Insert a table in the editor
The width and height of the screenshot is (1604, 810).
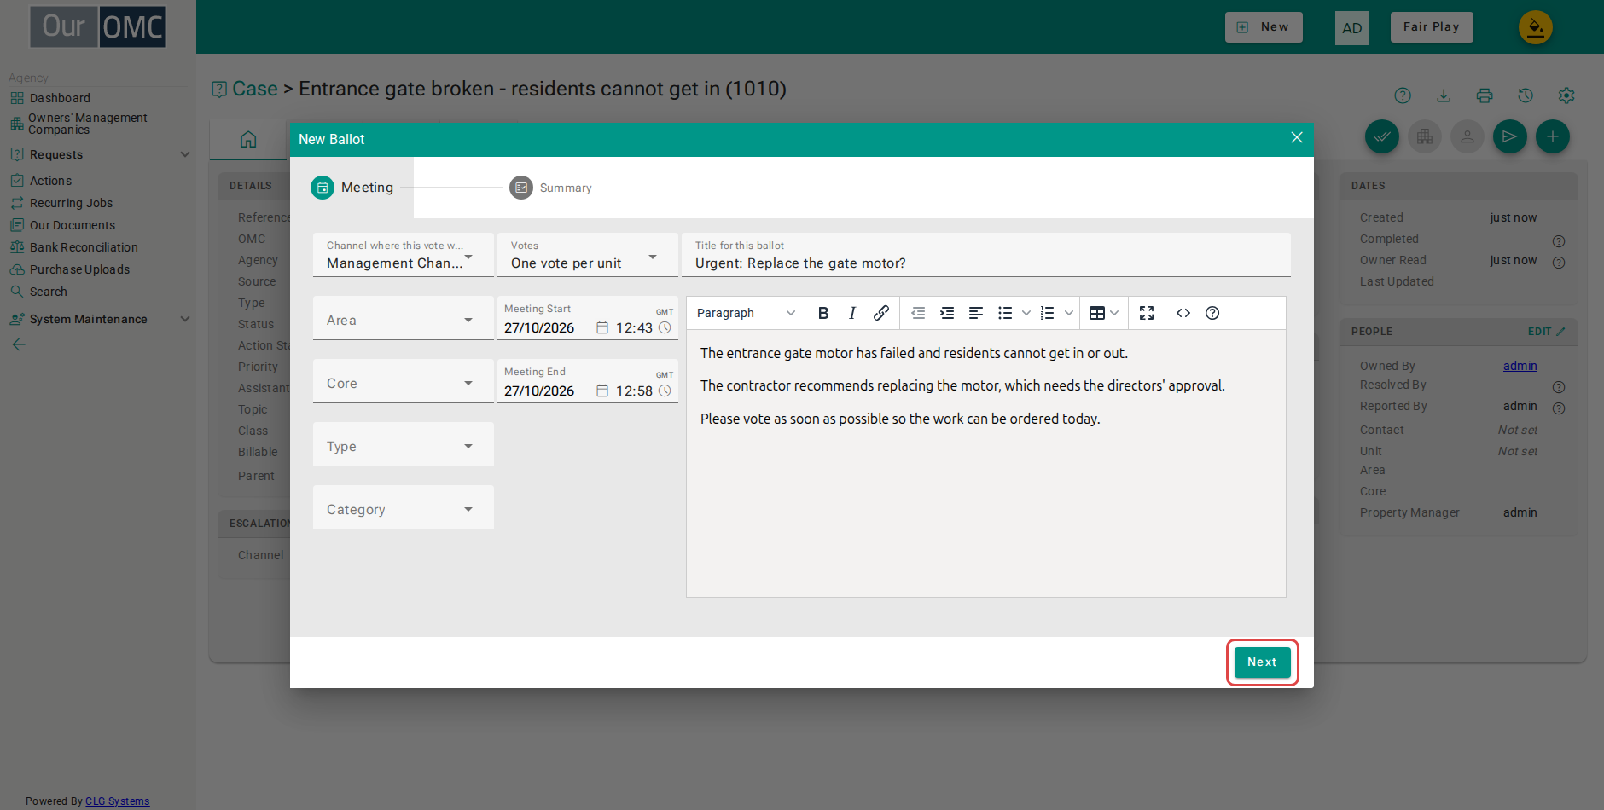pyautogui.click(x=1097, y=313)
